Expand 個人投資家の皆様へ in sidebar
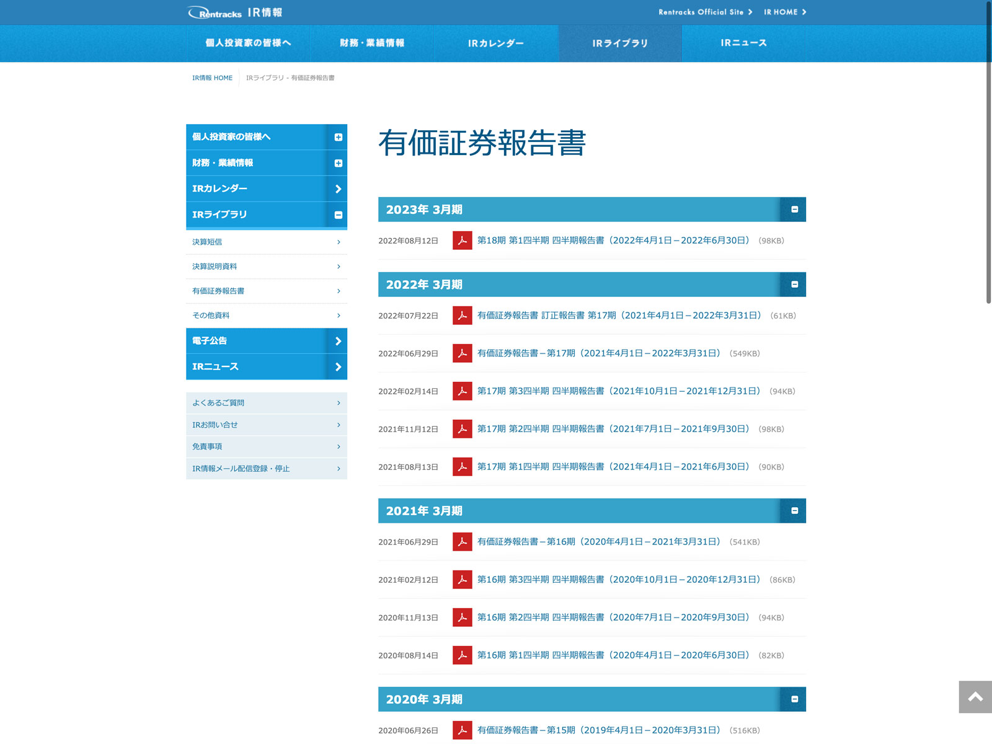This screenshot has width=992, height=744. (338, 137)
